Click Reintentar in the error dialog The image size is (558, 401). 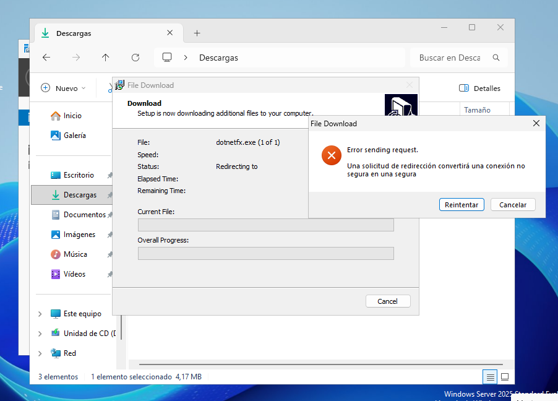click(x=461, y=205)
